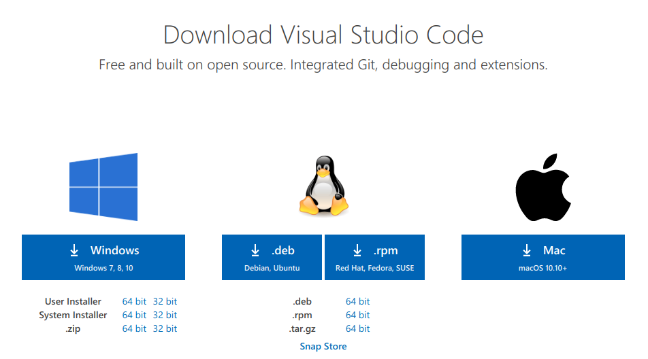Download the .rpm package for Red Hat, Fedora, SUSE
Viewport: 648px width, 359px height.
[x=375, y=258]
